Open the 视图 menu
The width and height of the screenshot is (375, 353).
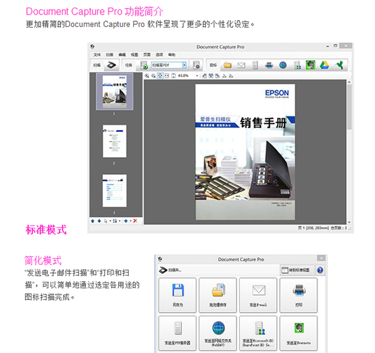[x=134, y=55]
